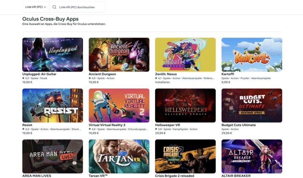
Task: Click the Resist title text
Action: (x=27, y=125)
